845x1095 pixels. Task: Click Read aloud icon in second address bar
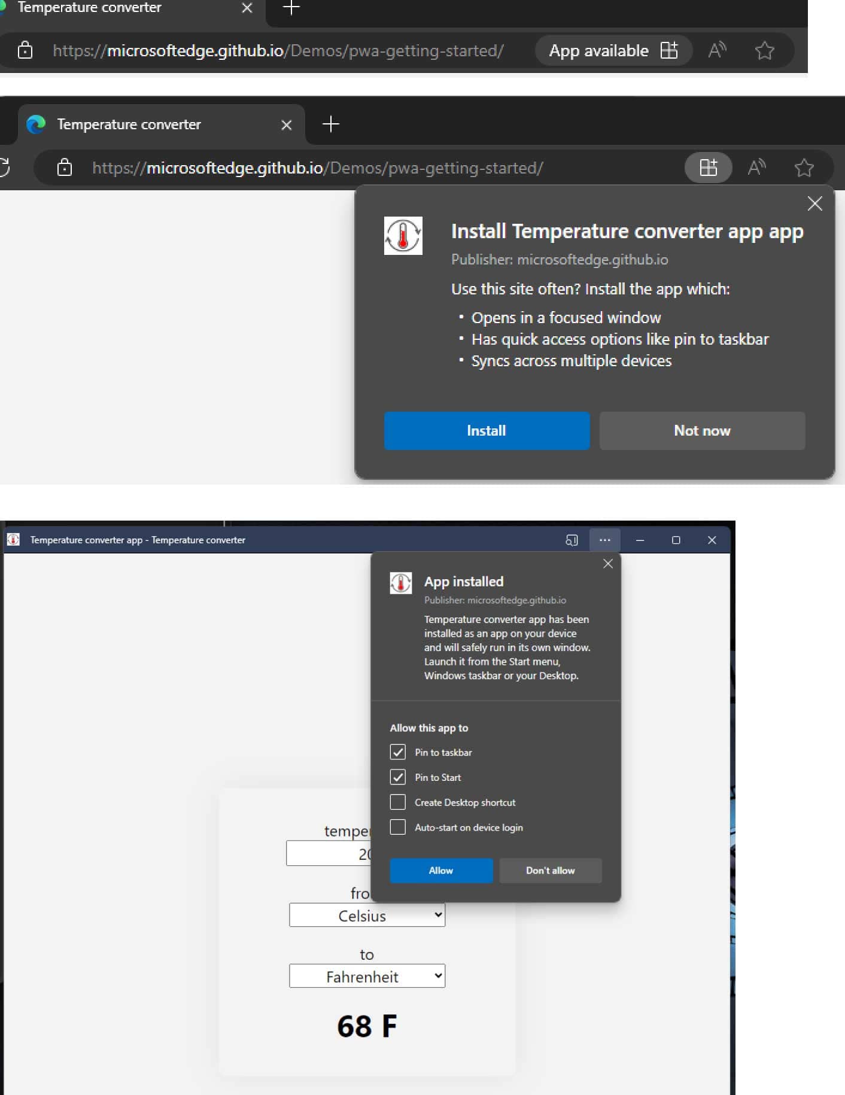[x=756, y=168]
